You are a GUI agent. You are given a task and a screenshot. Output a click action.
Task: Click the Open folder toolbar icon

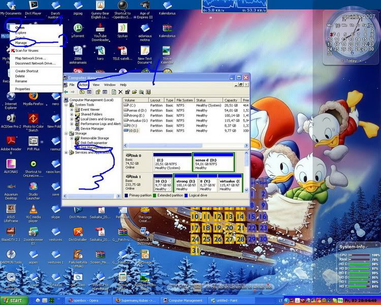(135, 92)
